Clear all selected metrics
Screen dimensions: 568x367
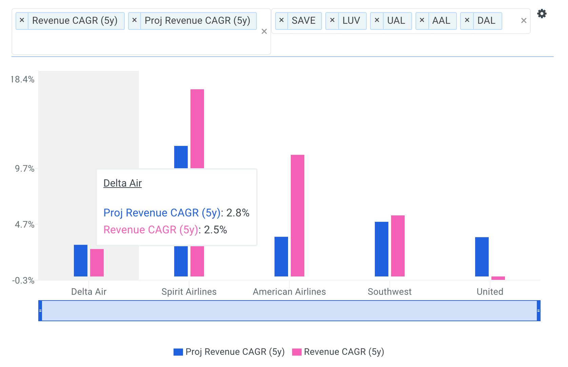click(x=264, y=32)
